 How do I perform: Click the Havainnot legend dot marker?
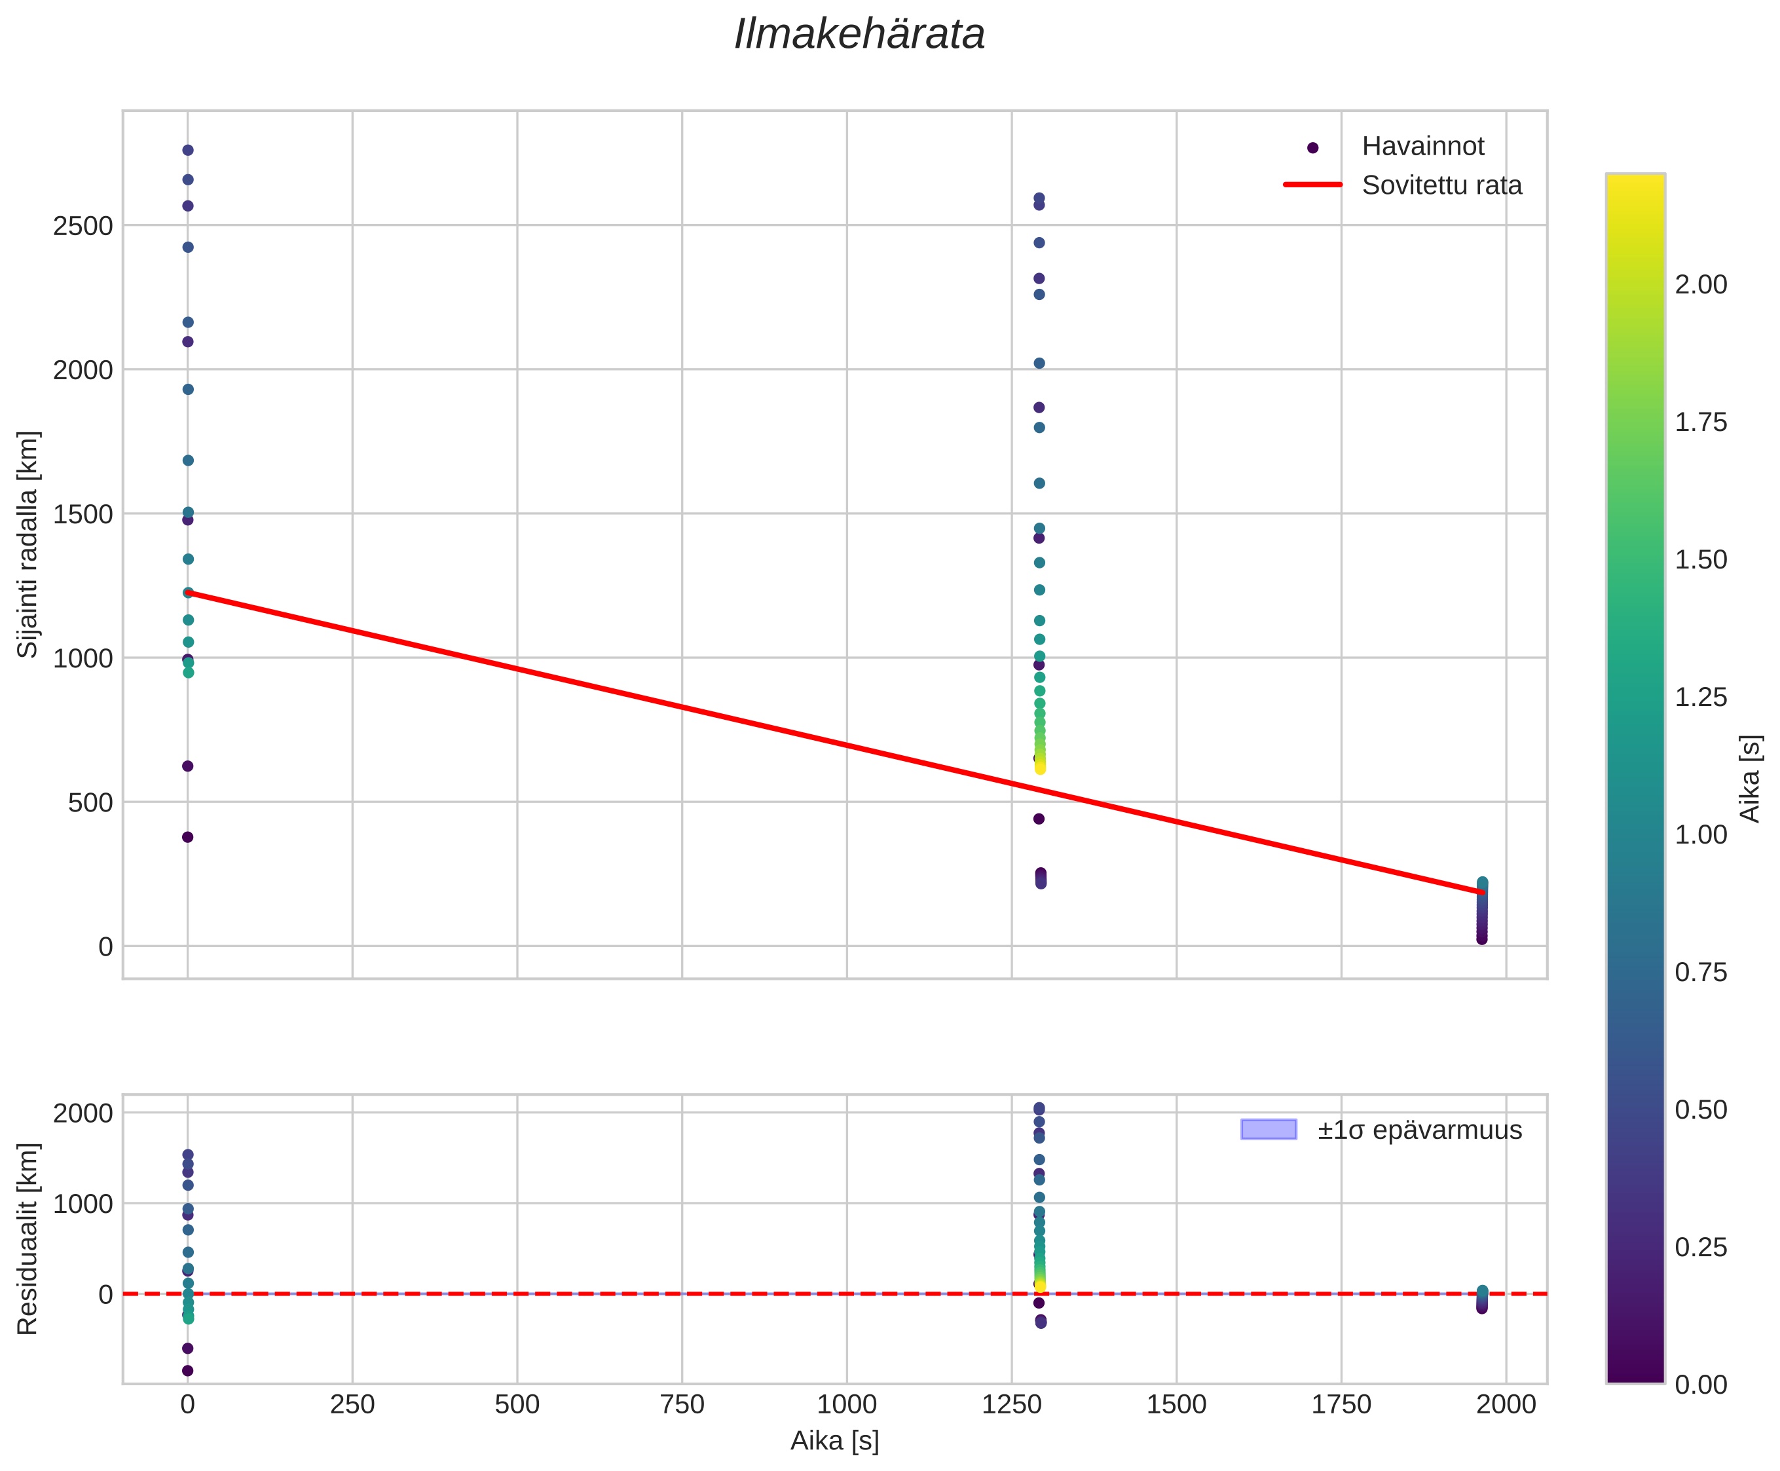tap(1312, 147)
